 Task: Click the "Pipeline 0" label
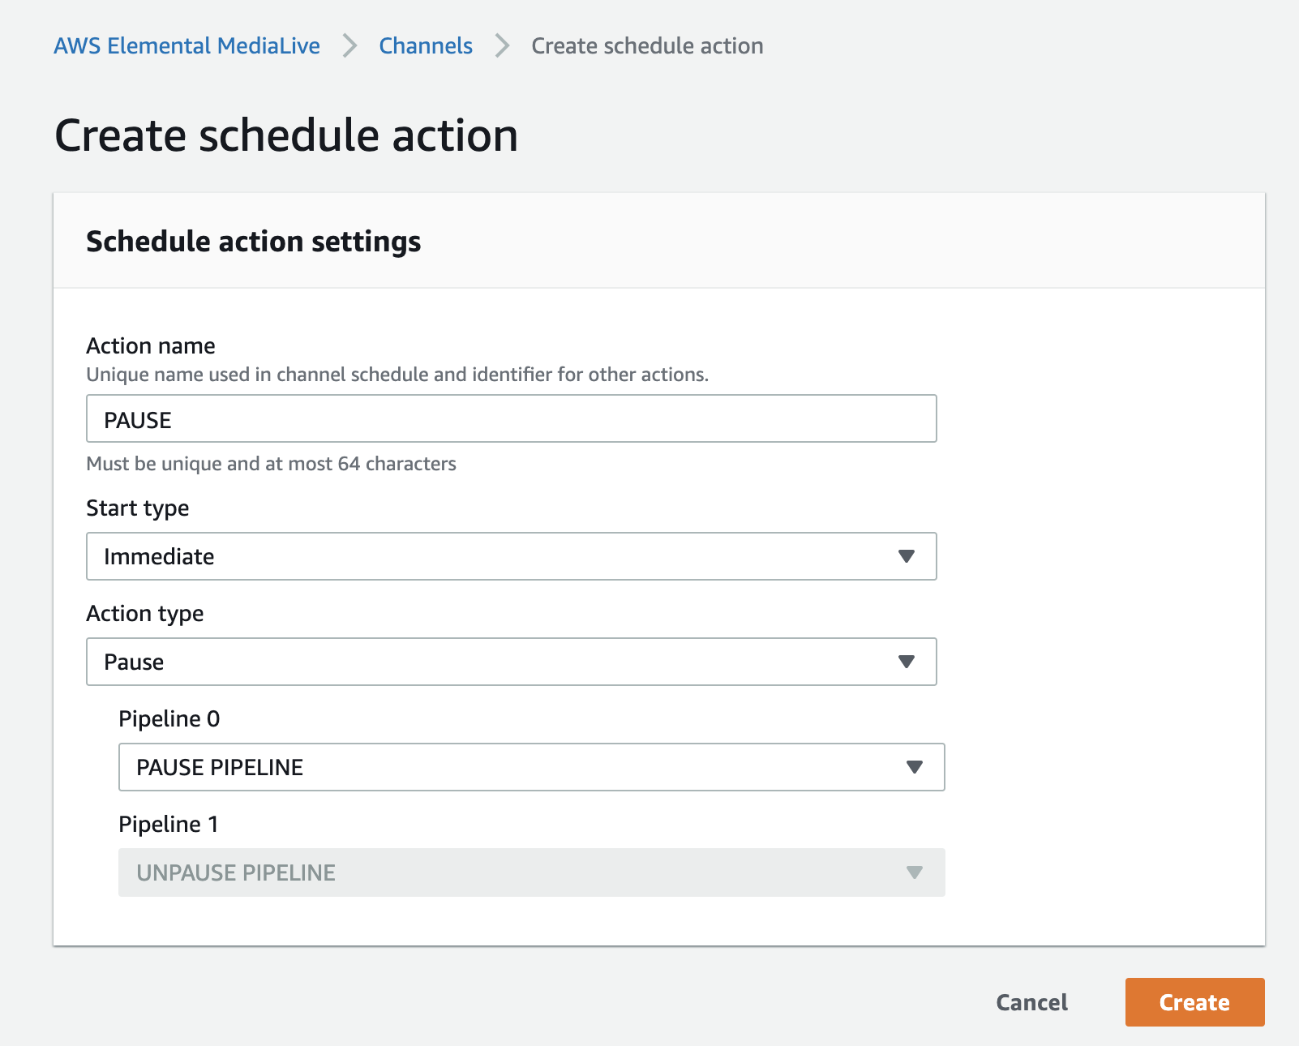[x=169, y=719]
